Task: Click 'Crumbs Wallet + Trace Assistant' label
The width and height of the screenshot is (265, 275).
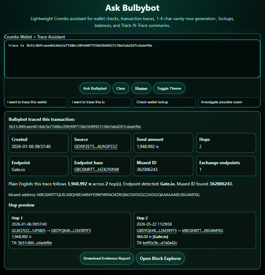Action: [35, 37]
